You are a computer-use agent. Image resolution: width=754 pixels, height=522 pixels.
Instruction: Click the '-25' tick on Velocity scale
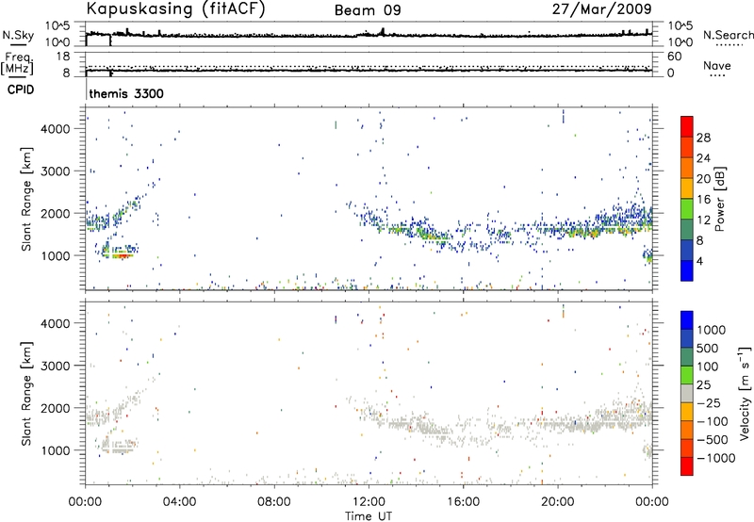pyautogui.click(x=709, y=403)
